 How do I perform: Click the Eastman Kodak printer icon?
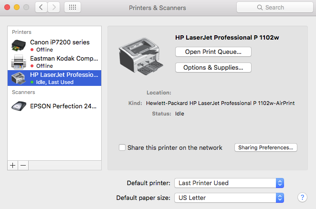pyautogui.click(x=19, y=62)
